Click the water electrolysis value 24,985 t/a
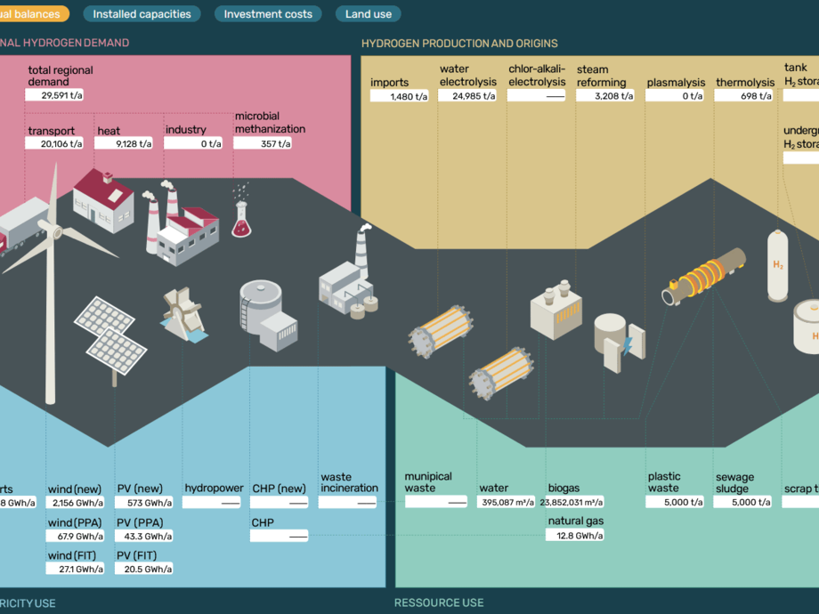This screenshot has width=819, height=614. click(468, 96)
